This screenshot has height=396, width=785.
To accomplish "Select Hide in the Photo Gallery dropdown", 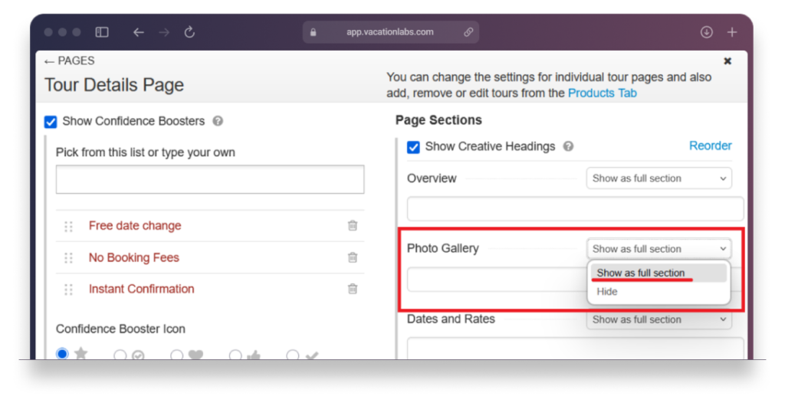I will (607, 292).
